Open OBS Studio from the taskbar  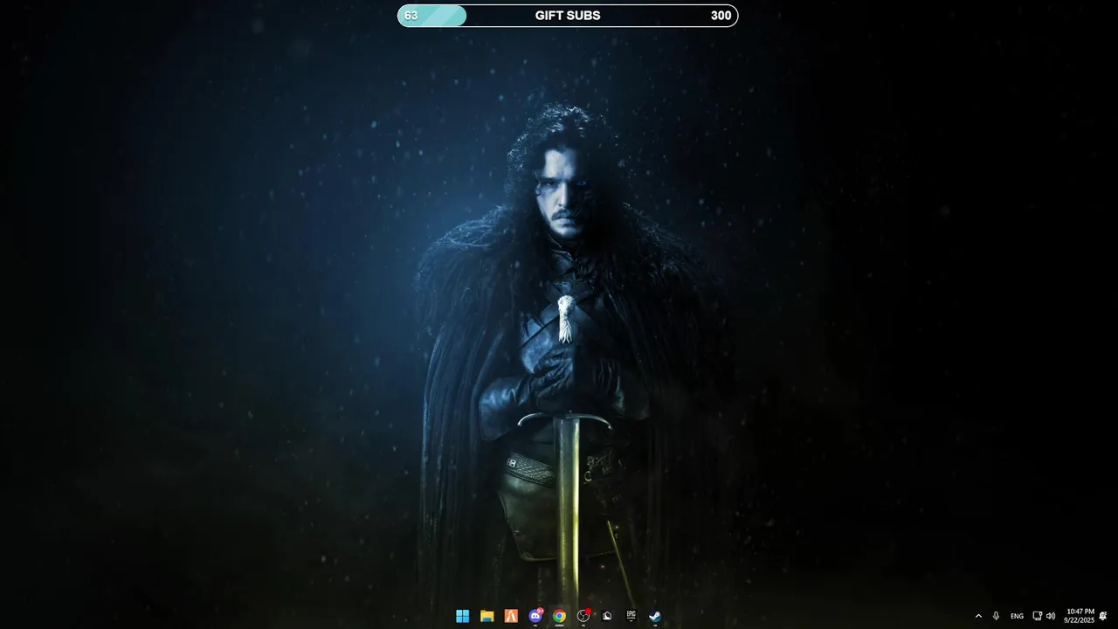583,616
